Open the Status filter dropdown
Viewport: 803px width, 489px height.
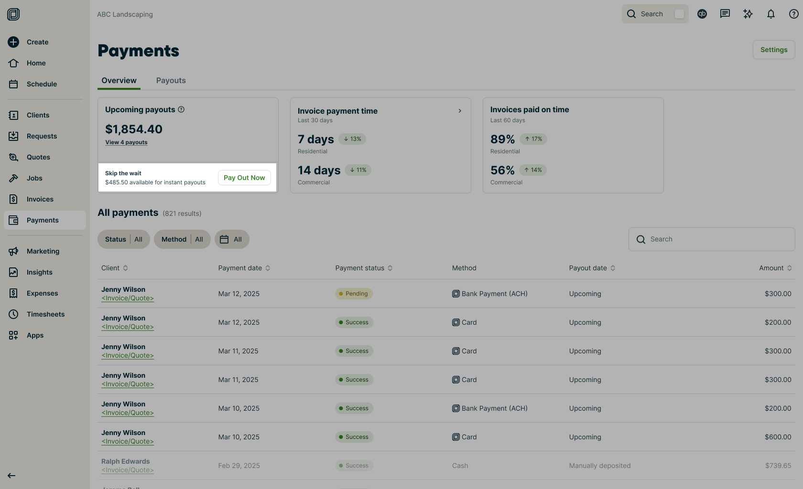(x=124, y=239)
